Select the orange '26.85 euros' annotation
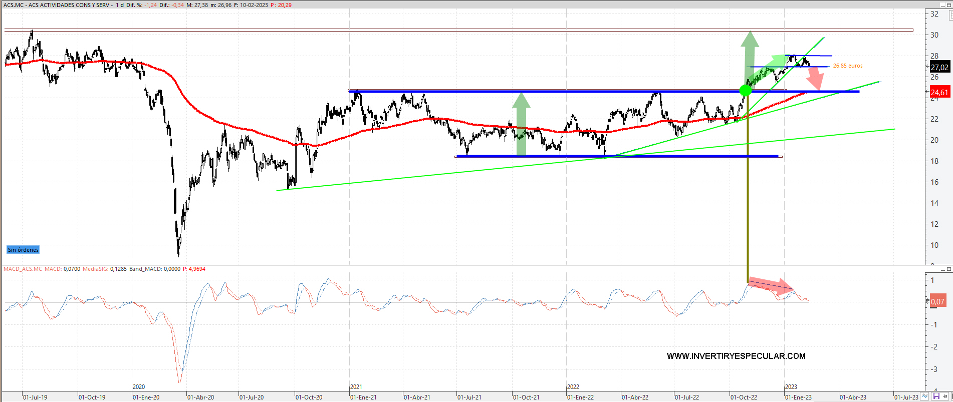This screenshot has height=402, width=953. pos(848,66)
